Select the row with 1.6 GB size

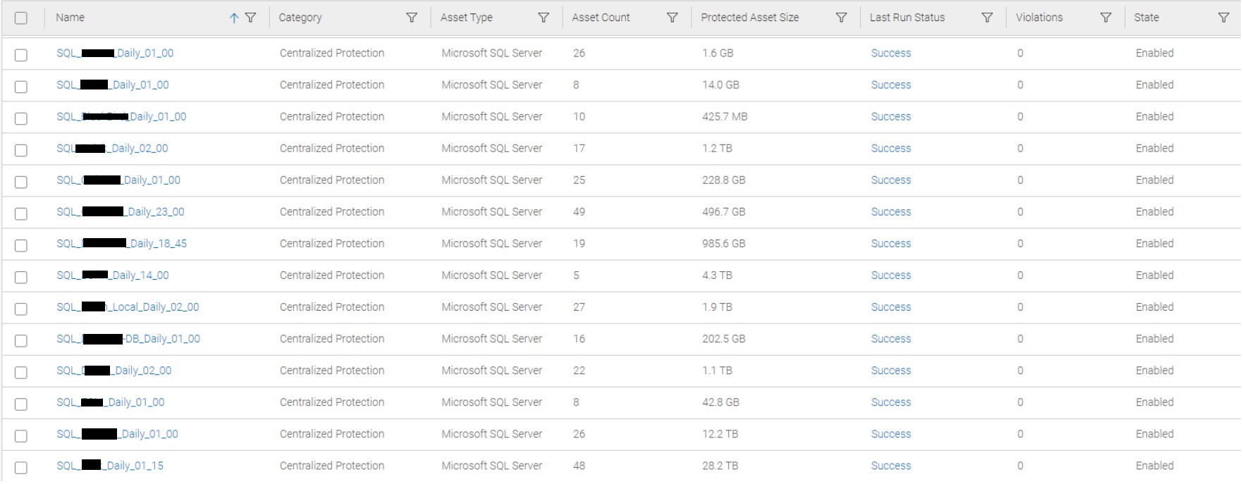point(21,55)
